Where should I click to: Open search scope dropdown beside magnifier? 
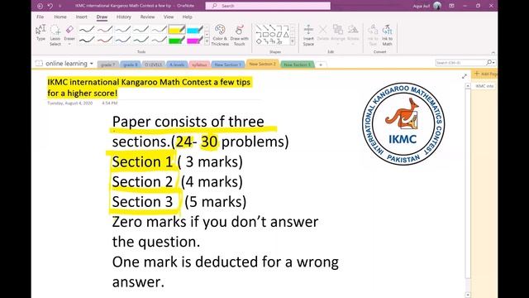[494, 63]
